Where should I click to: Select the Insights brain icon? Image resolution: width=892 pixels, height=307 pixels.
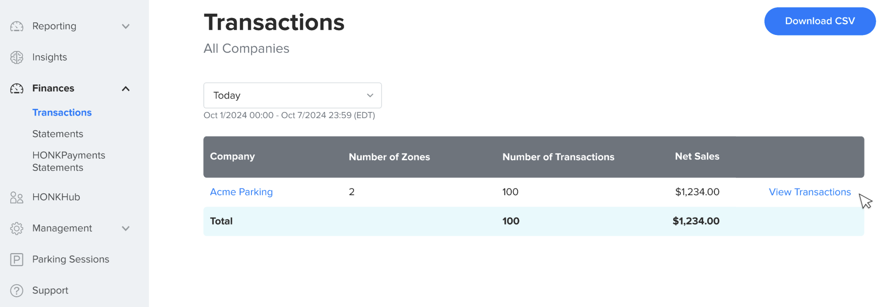pos(17,57)
